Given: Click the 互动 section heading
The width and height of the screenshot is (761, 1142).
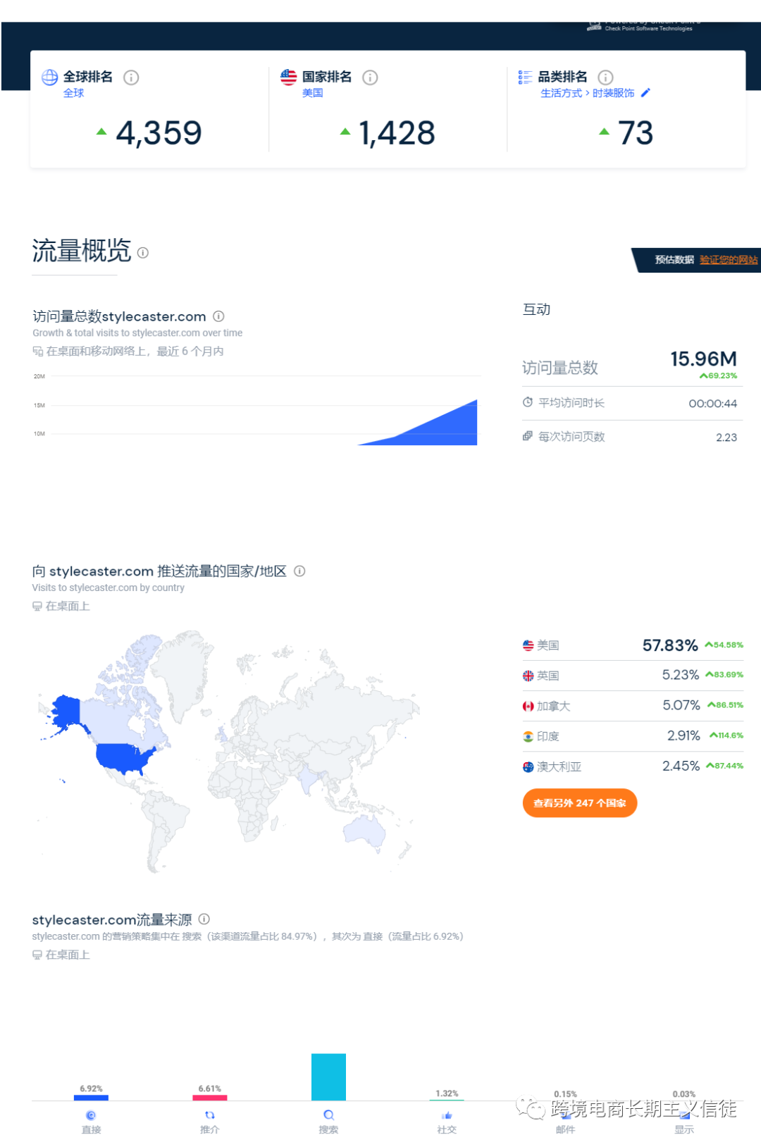Looking at the screenshot, I should pyautogui.click(x=536, y=309).
